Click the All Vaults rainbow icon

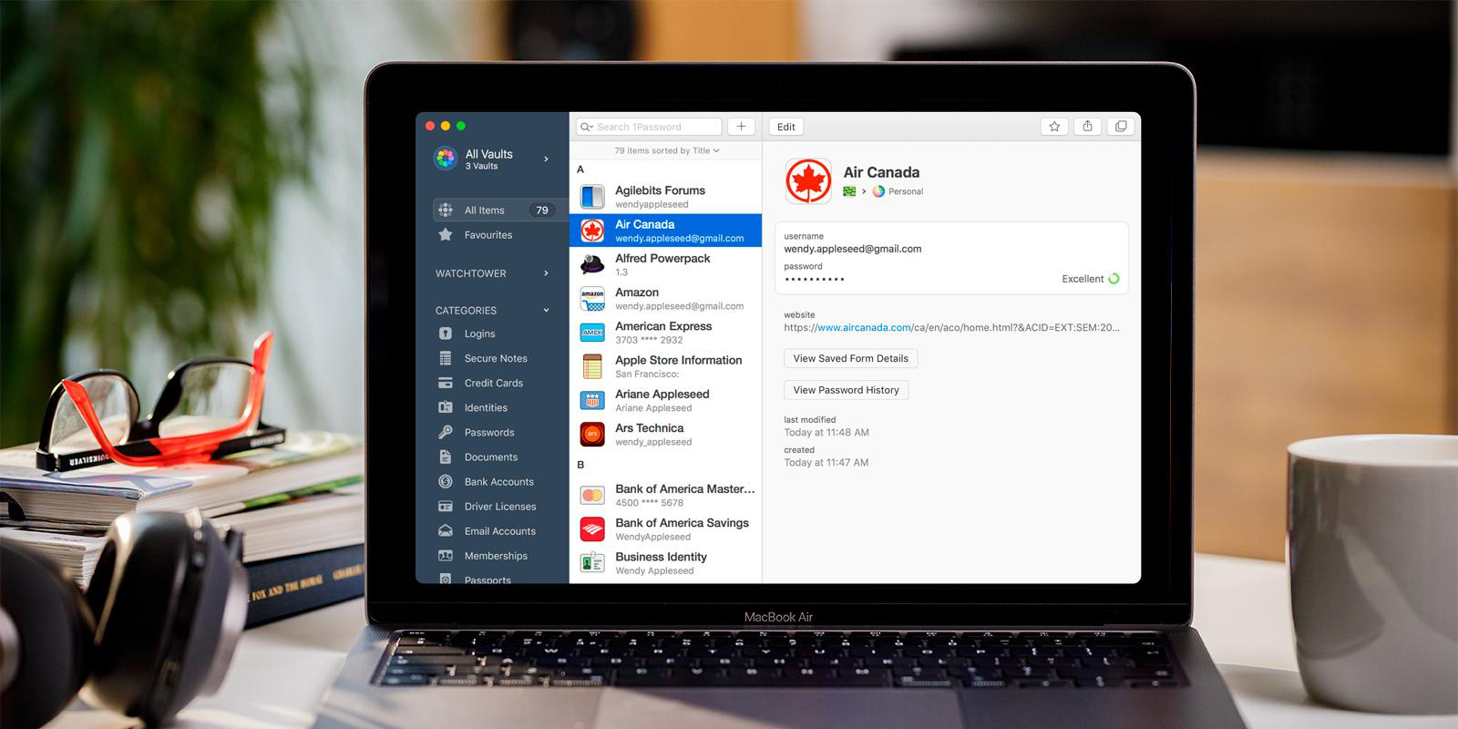pos(446,159)
